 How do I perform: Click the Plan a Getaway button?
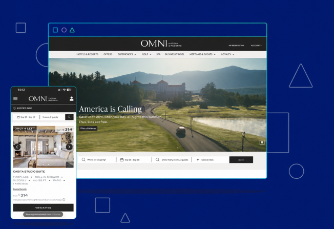point(88,129)
